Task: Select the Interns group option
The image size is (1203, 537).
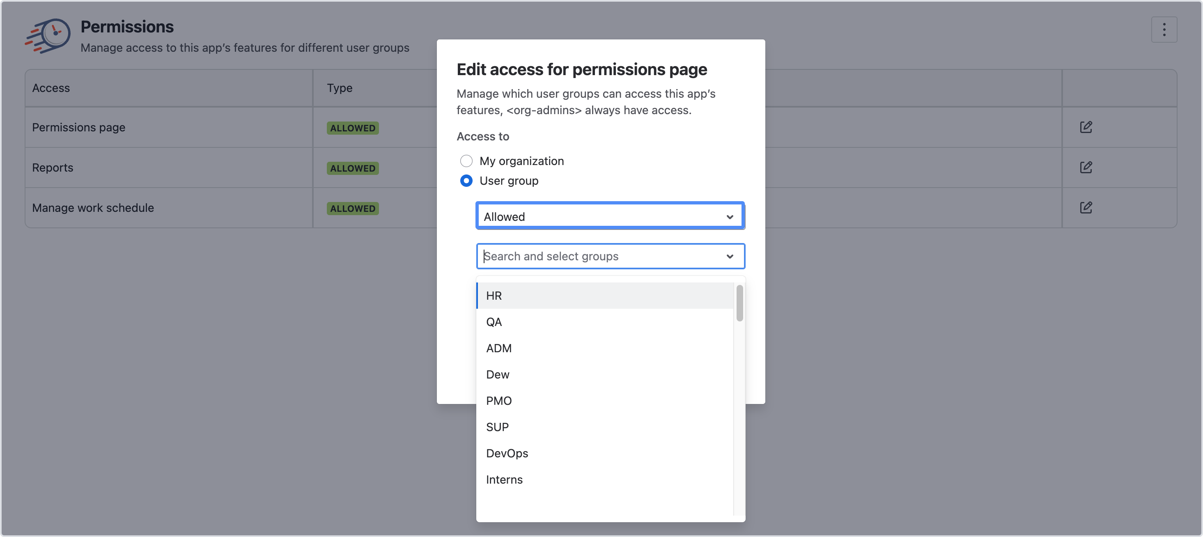Action: click(x=504, y=480)
